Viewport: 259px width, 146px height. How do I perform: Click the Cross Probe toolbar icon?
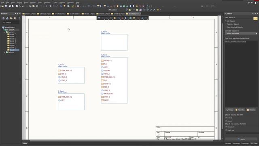[64, 6]
